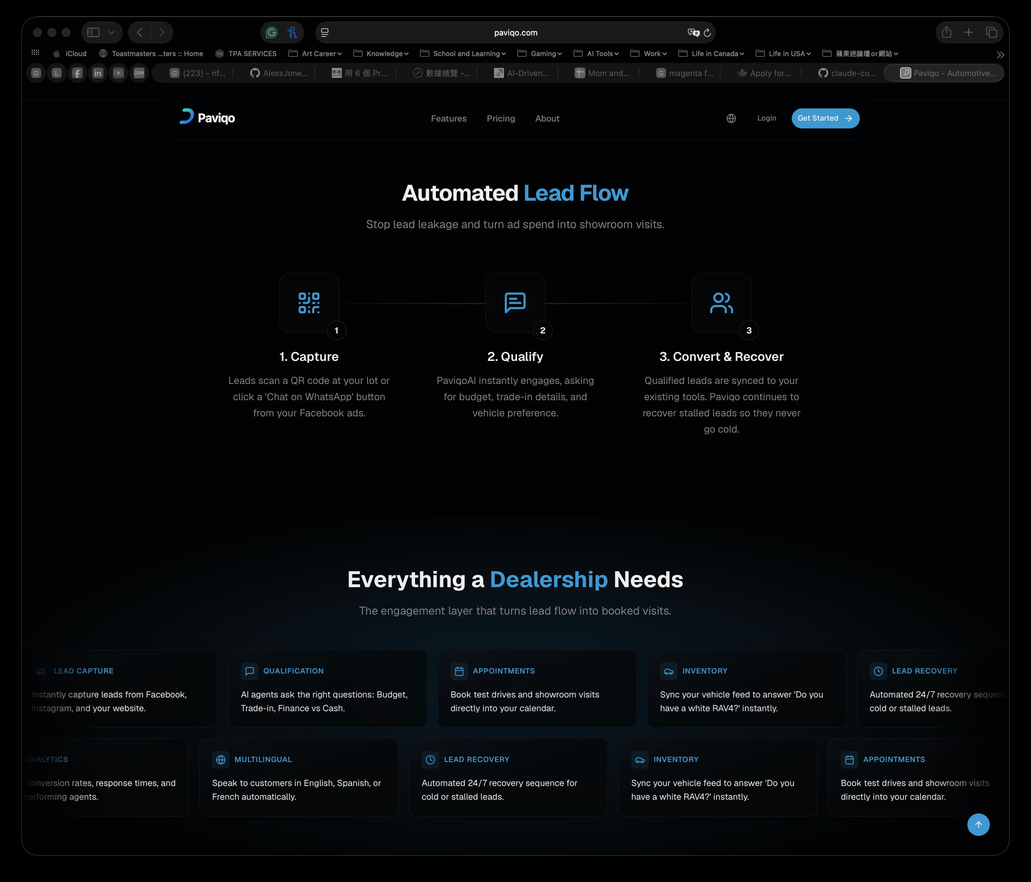Open the iCloud bookmark
1031x882 pixels.
(70, 53)
